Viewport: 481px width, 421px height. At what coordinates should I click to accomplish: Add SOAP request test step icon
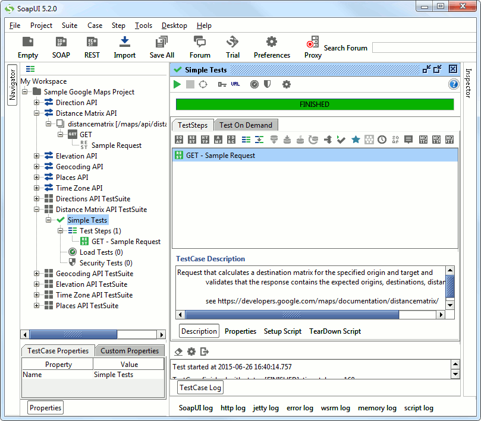(x=179, y=140)
